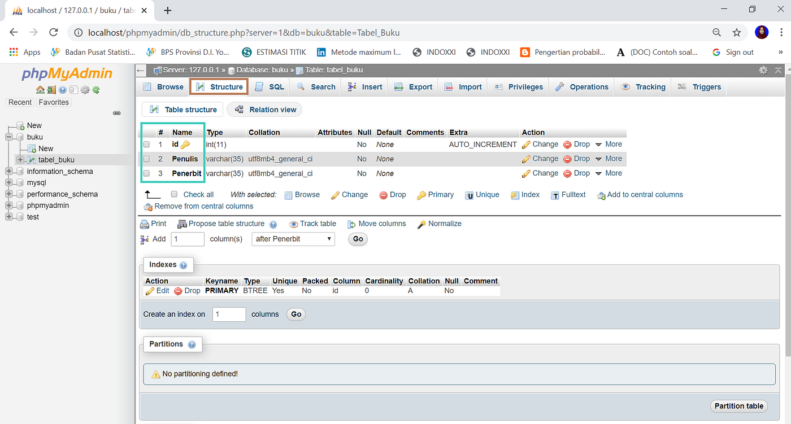This screenshot has width=791, height=424.
Task: Enable the Check all checkbox
Action: (175, 194)
